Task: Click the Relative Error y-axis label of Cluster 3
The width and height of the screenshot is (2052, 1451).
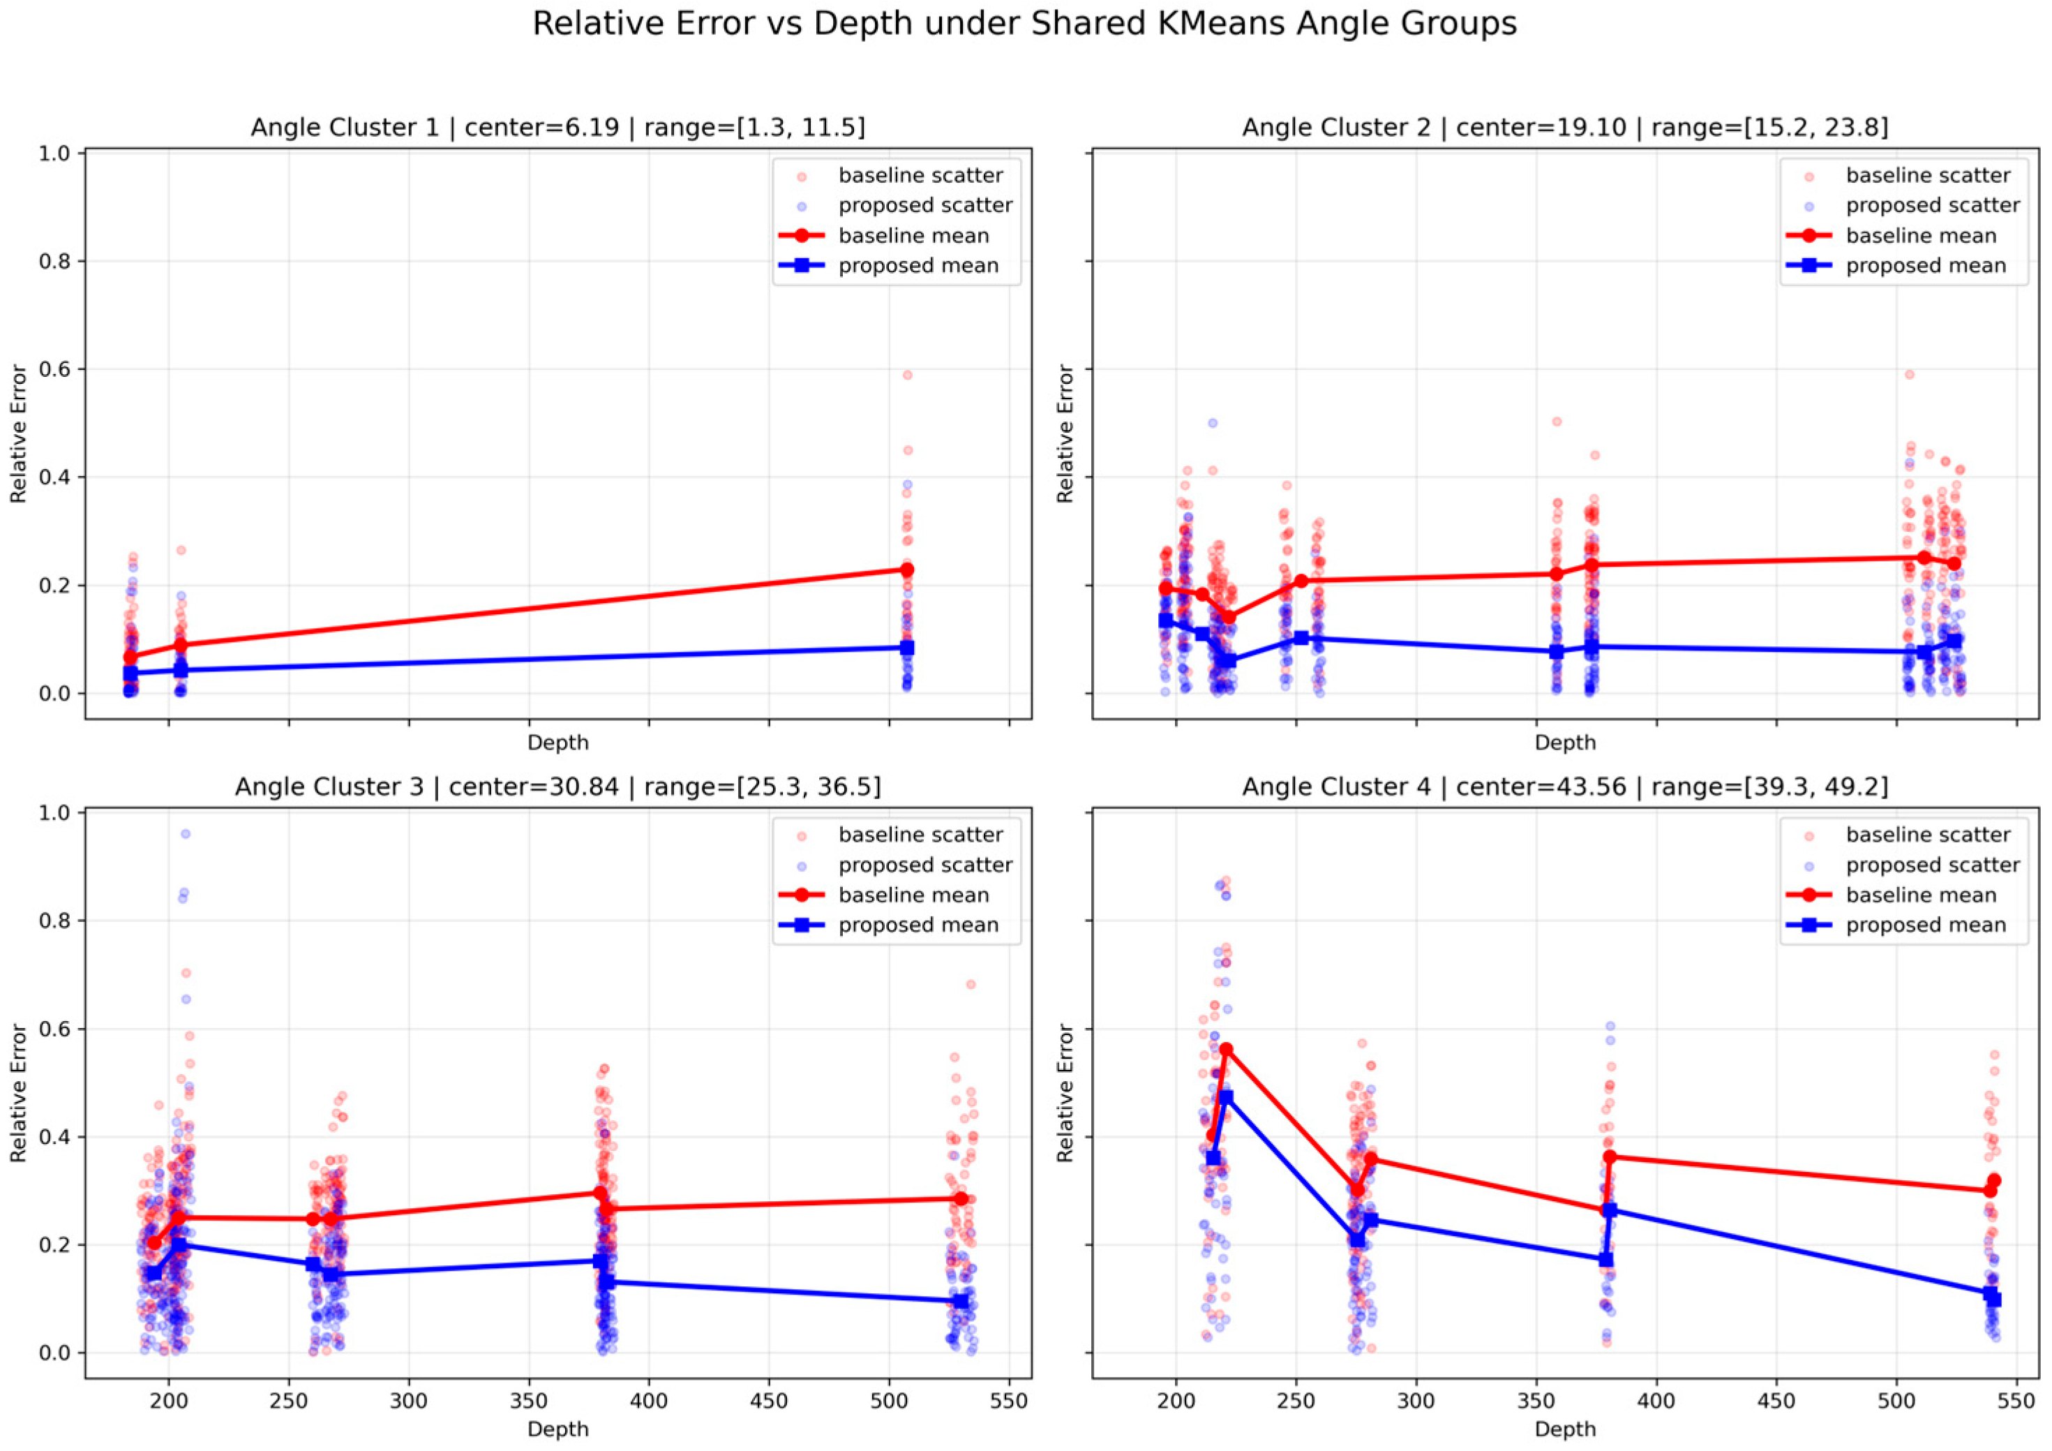Action: pyautogui.click(x=19, y=1092)
